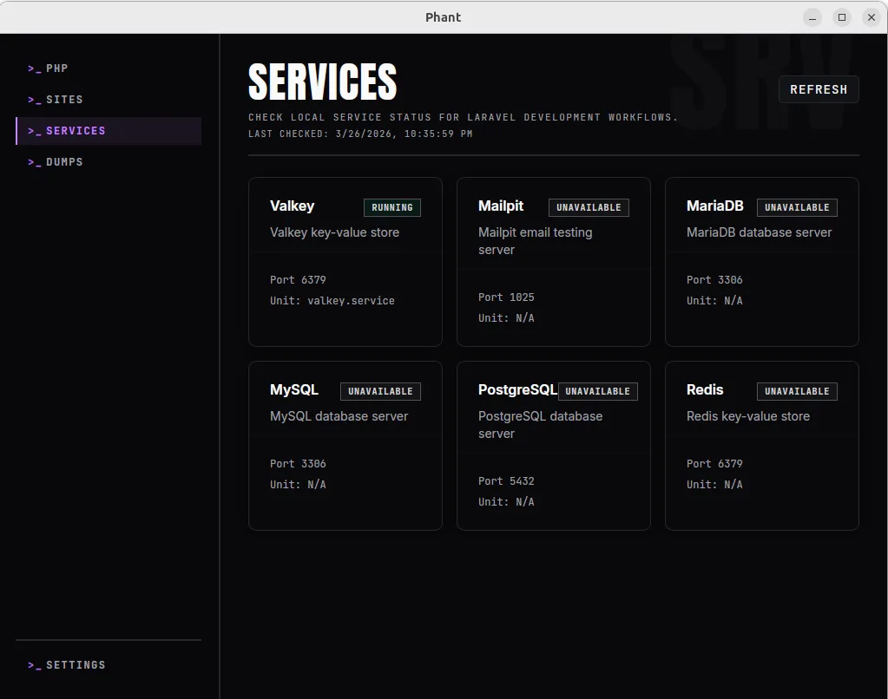Maximize the Phant window

click(842, 17)
